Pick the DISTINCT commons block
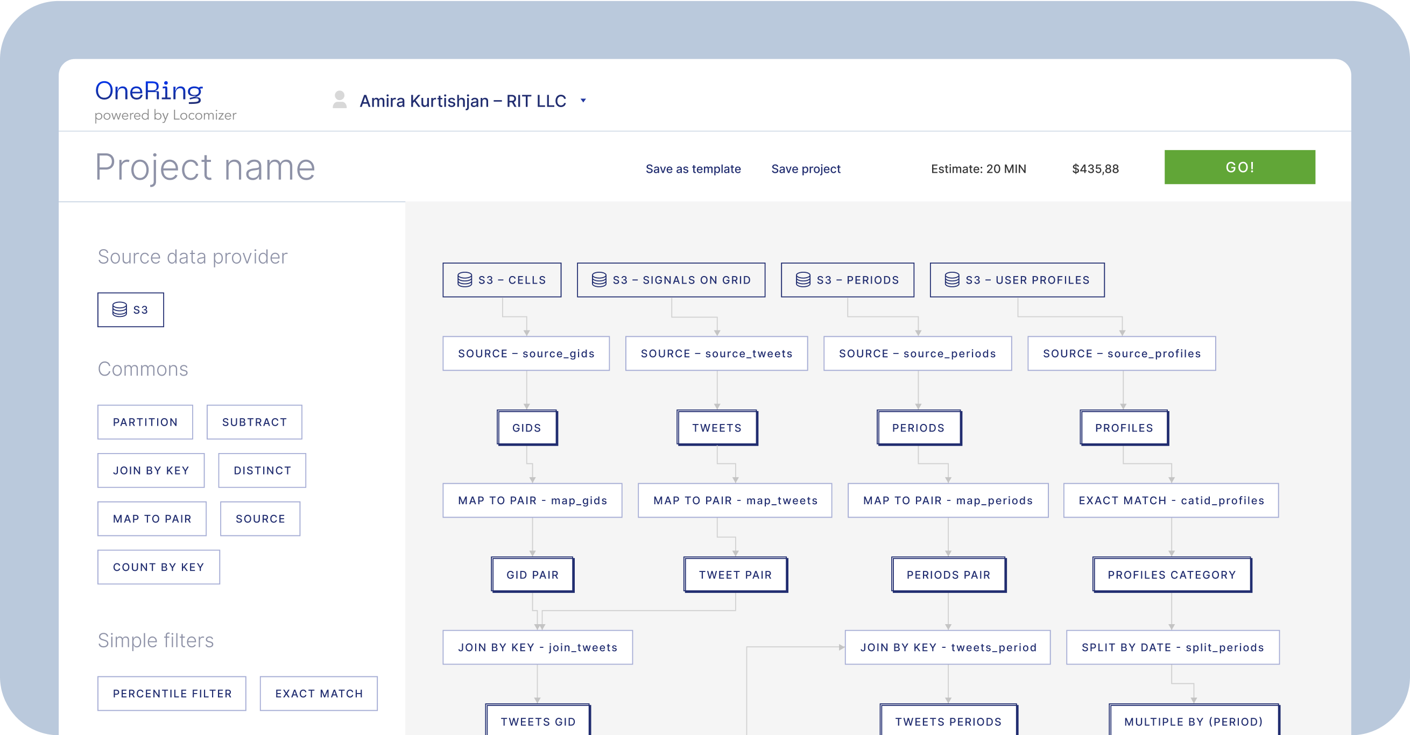1410x735 pixels. pyautogui.click(x=262, y=470)
